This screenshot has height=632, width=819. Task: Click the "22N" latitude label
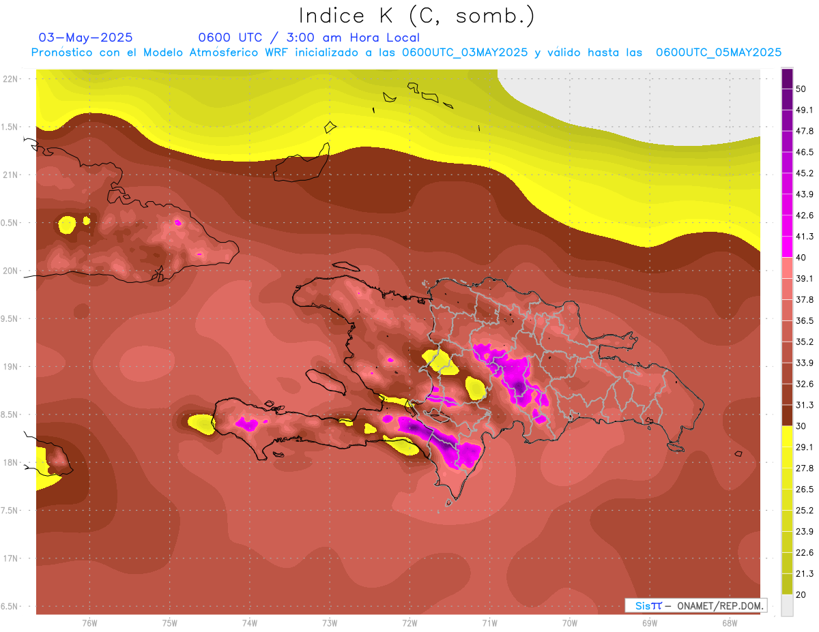pos(11,78)
